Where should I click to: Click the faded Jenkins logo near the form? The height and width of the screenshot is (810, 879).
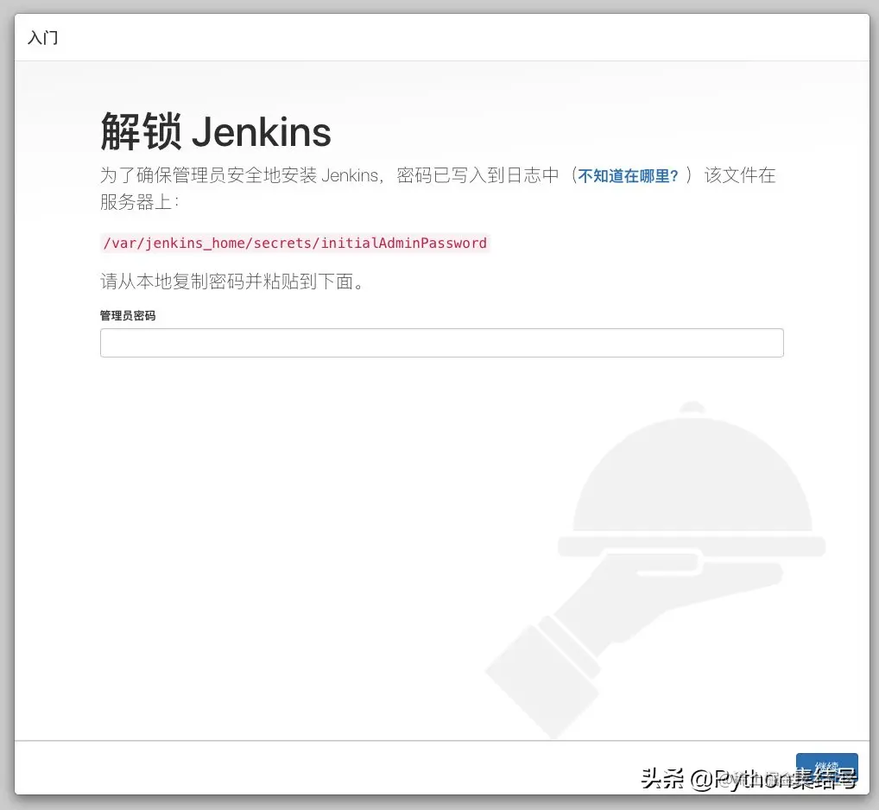(682, 561)
